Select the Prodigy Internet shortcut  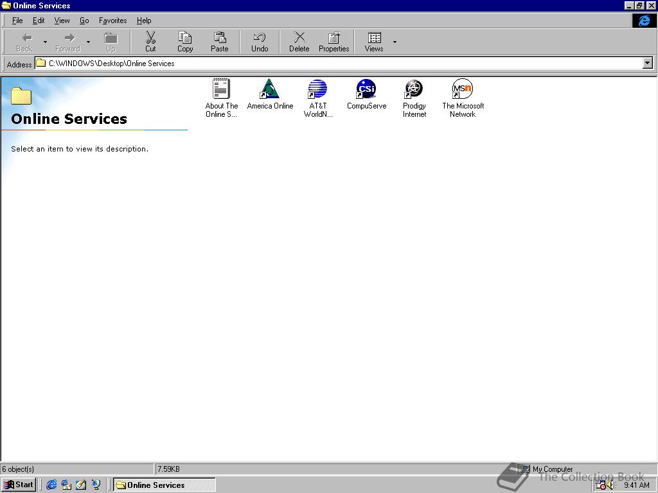[414, 98]
